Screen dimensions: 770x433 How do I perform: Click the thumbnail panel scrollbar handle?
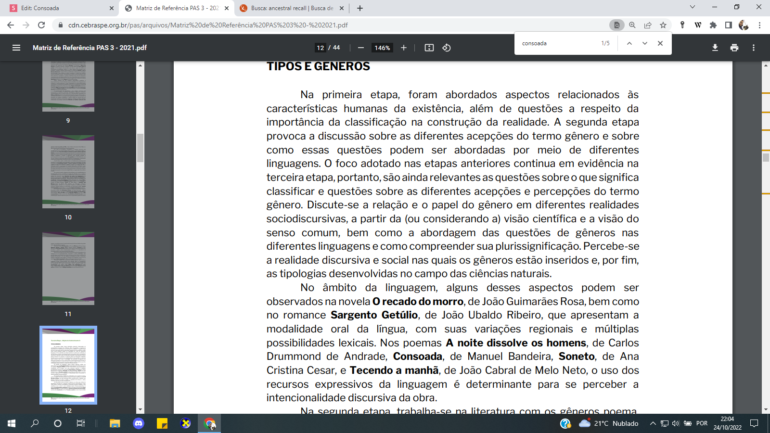point(141,148)
